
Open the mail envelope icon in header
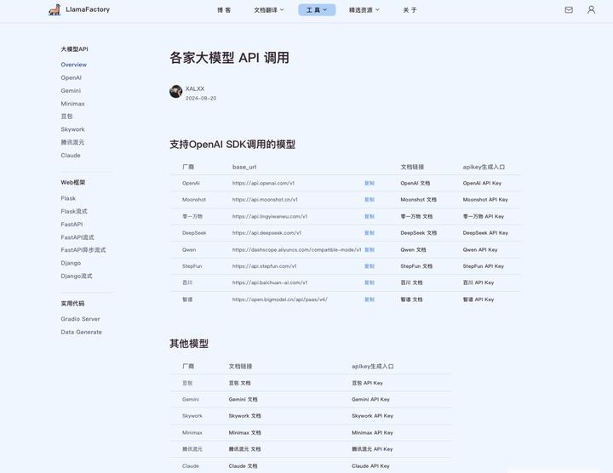point(569,9)
